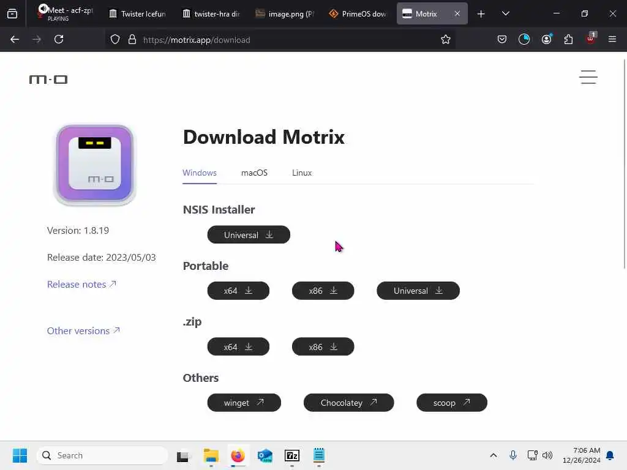Switch to the image.png tab
The image size is (627, 470).
point(285,13)
